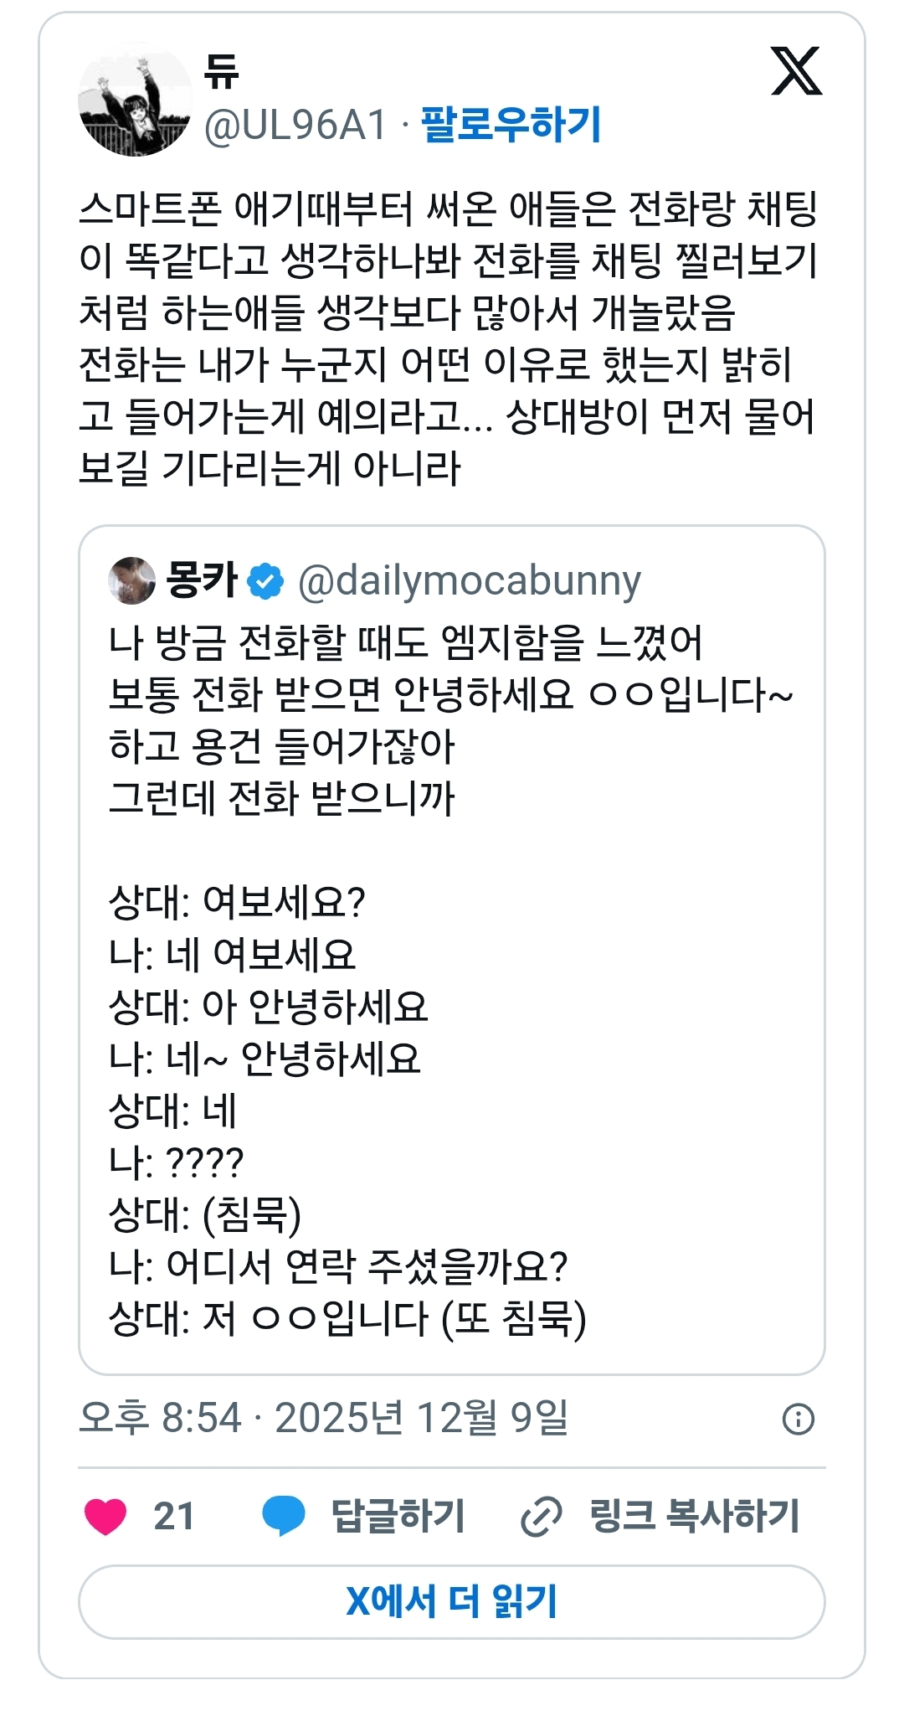Open the tweet info circle icon
Image resolution: width=904 pixels, height=1711 pixels.
(798, 1419)
